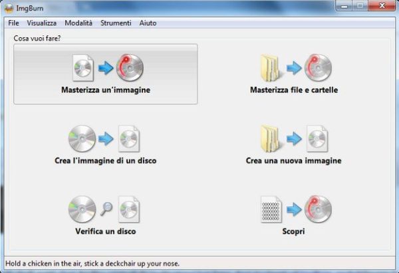Choose the Masterizza file e cartelle label
Image resolution: width=399 pixels, height=273 pixels.
293,90
